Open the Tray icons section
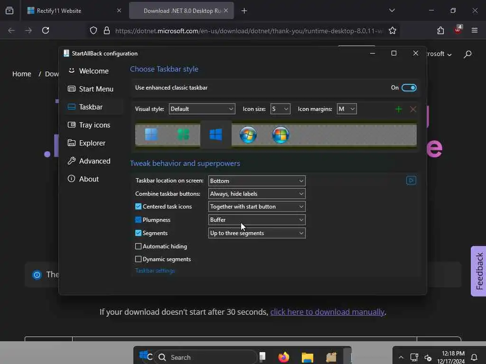The image size is (486, 364). click(93, 125)
